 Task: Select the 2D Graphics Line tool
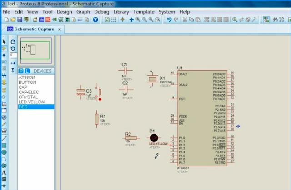[4, 138]
